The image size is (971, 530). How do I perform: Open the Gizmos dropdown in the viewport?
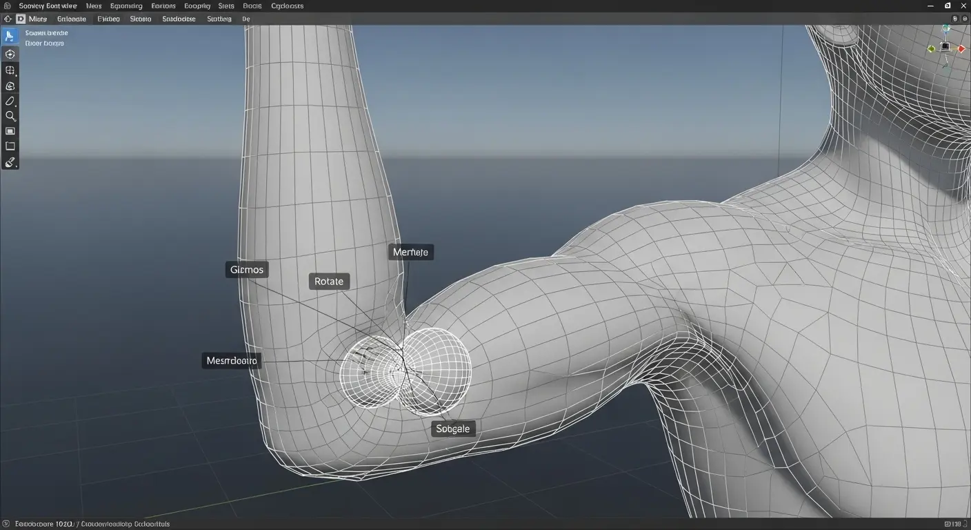tap(246, 269)
